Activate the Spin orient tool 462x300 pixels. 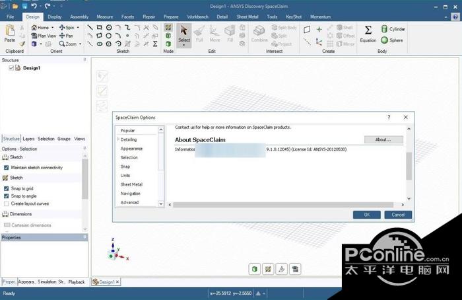[67, 28]
